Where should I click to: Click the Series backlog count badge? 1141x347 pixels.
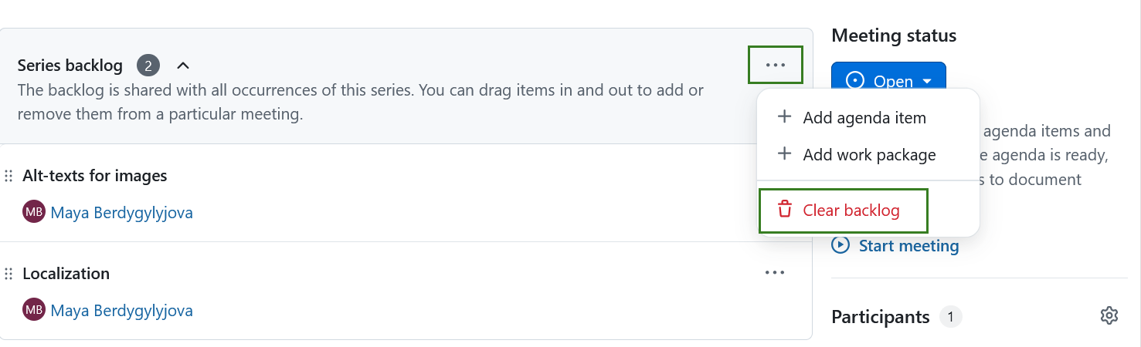click(x=148, y=66)
